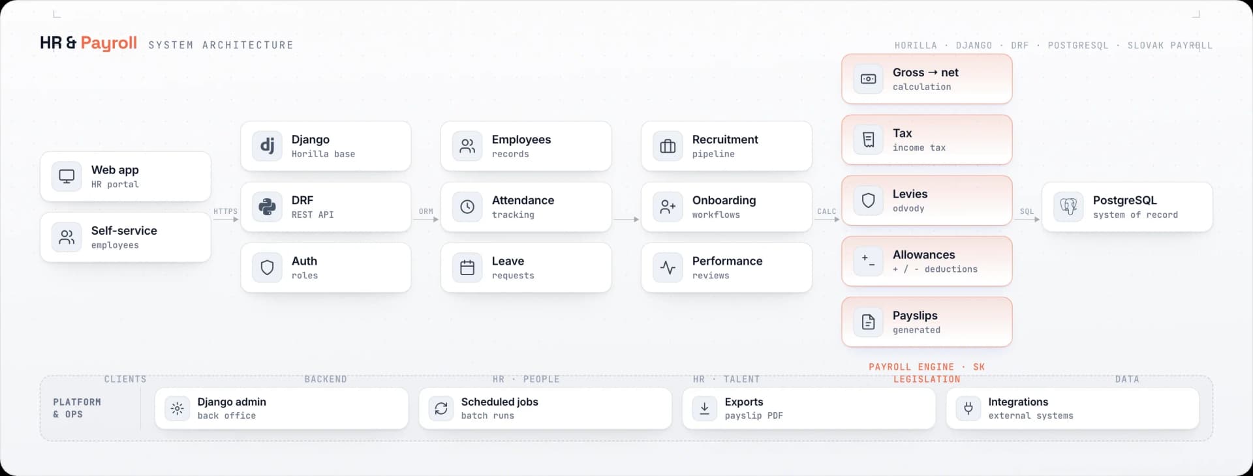
Task: Click the clock icon for Attendance tracking
Action: (x=467, y=207)
